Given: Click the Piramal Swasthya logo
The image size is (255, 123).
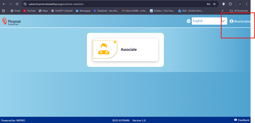Looking at the screenshot, I should pos(11,21).
